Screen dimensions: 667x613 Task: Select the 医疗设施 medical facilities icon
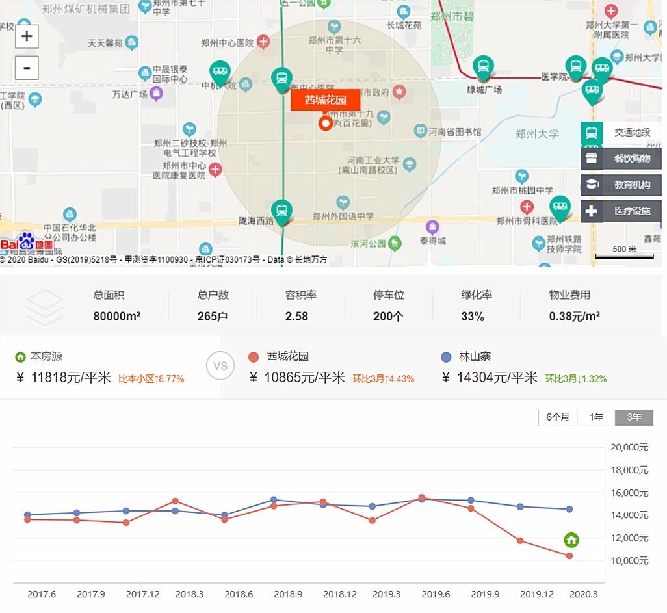click(x=592, y=211)
